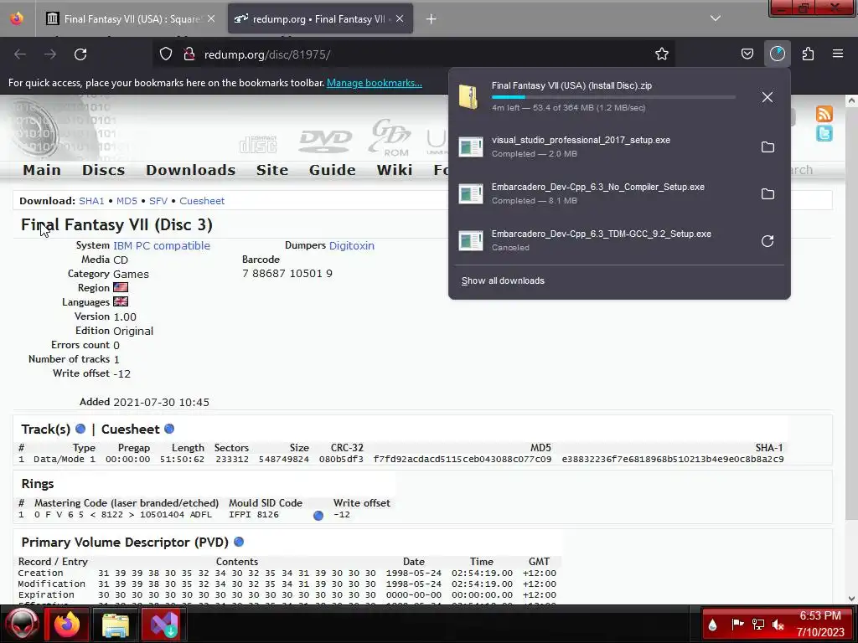Open Action Center flag tray icon

pyautogui.click(x=737, y=625)
